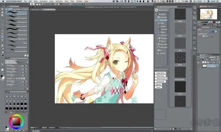Expand the Manga material folder
The width and height of the screenshot is (221, 132).
click(157, 44)
